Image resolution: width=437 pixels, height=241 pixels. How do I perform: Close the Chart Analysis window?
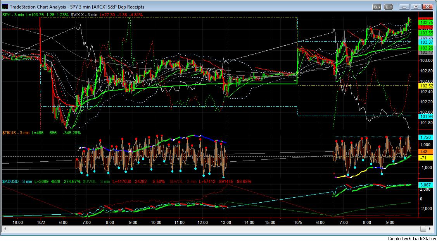tap(427, 7)
